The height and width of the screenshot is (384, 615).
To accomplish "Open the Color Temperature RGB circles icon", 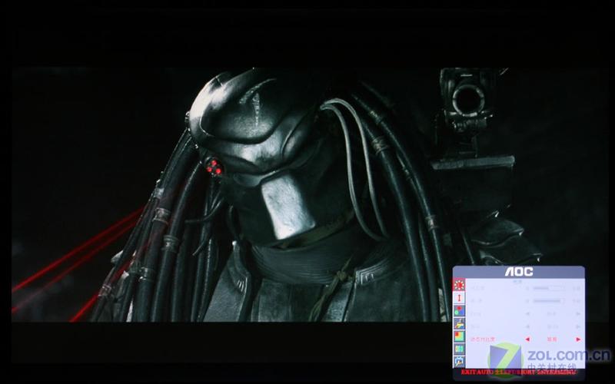I will [x=459, y=311].
